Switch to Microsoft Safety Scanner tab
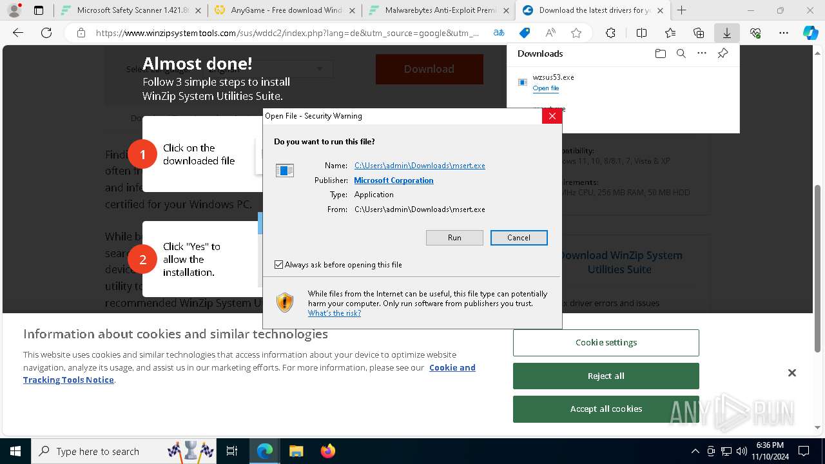This screenshot has width=825, height=464. (132, 10)
